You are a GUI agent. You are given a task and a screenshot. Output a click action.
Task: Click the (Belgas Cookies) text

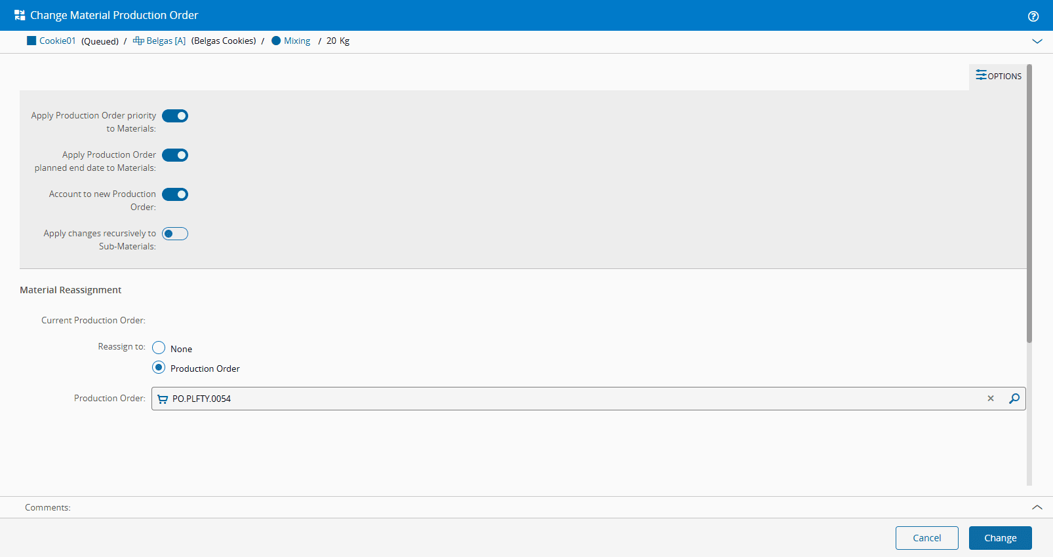[x=224, y=41]
